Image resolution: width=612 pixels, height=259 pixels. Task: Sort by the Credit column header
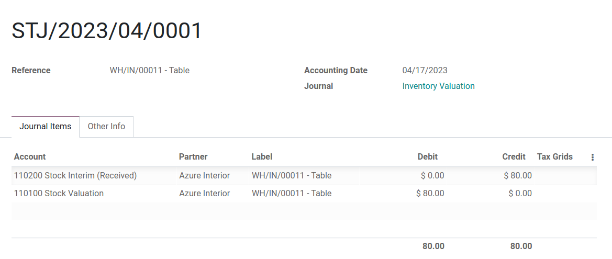514,157
